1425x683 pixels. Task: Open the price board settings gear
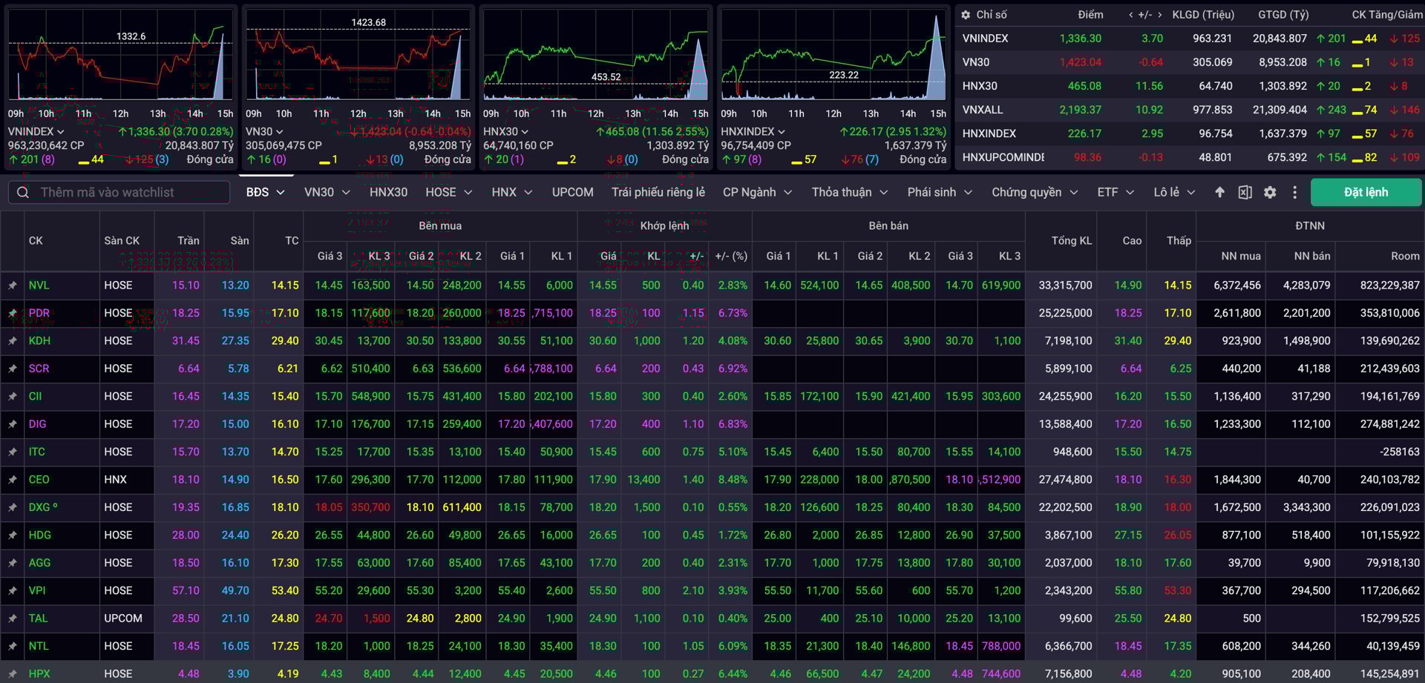[x=1270, y=192]
